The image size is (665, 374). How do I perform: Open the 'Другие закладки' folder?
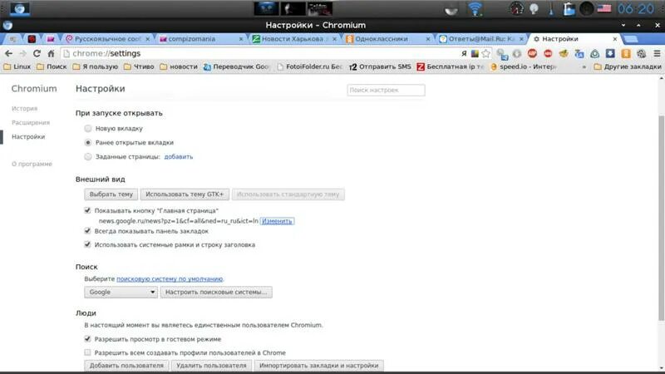(x=628, y=66)
